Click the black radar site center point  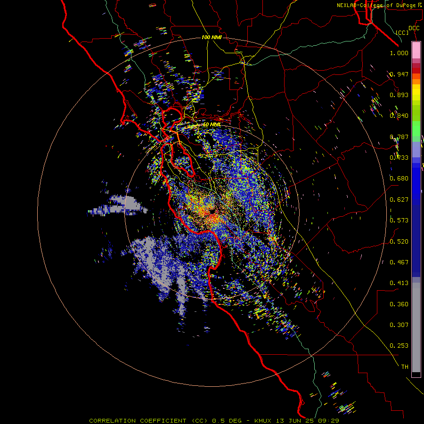tap(212, 212)
